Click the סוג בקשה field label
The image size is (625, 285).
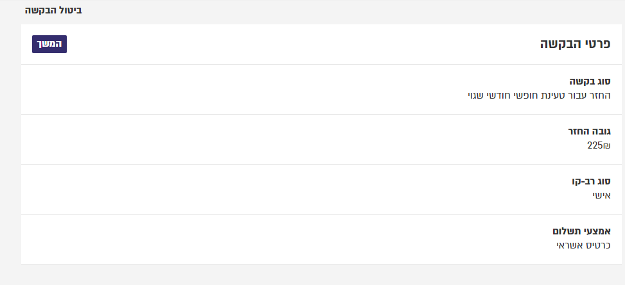590,81
